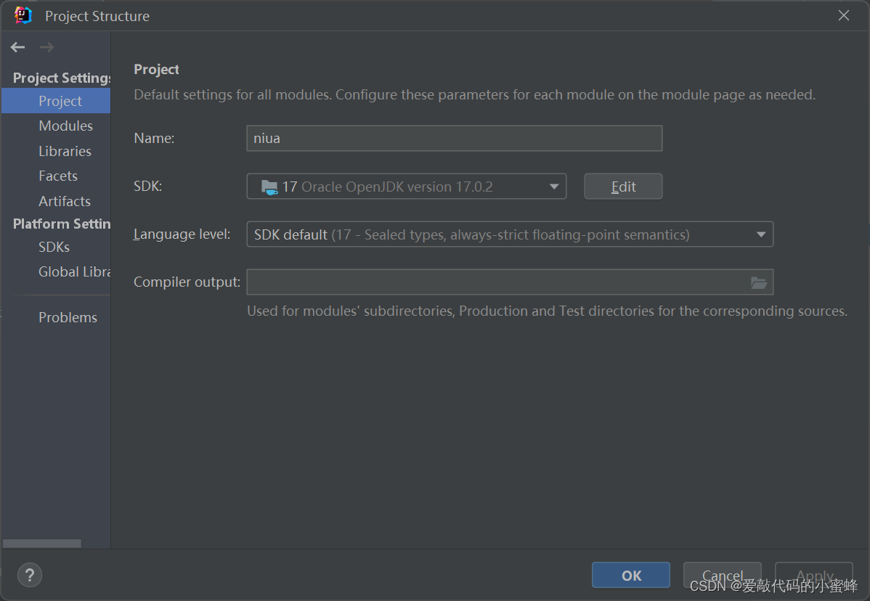Open the SDK dropdown
Viewport: 870px width, 601px height.
point(555,186)
